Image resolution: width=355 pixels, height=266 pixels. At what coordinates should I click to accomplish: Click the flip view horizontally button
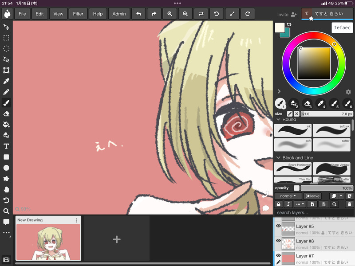(201, 14)
